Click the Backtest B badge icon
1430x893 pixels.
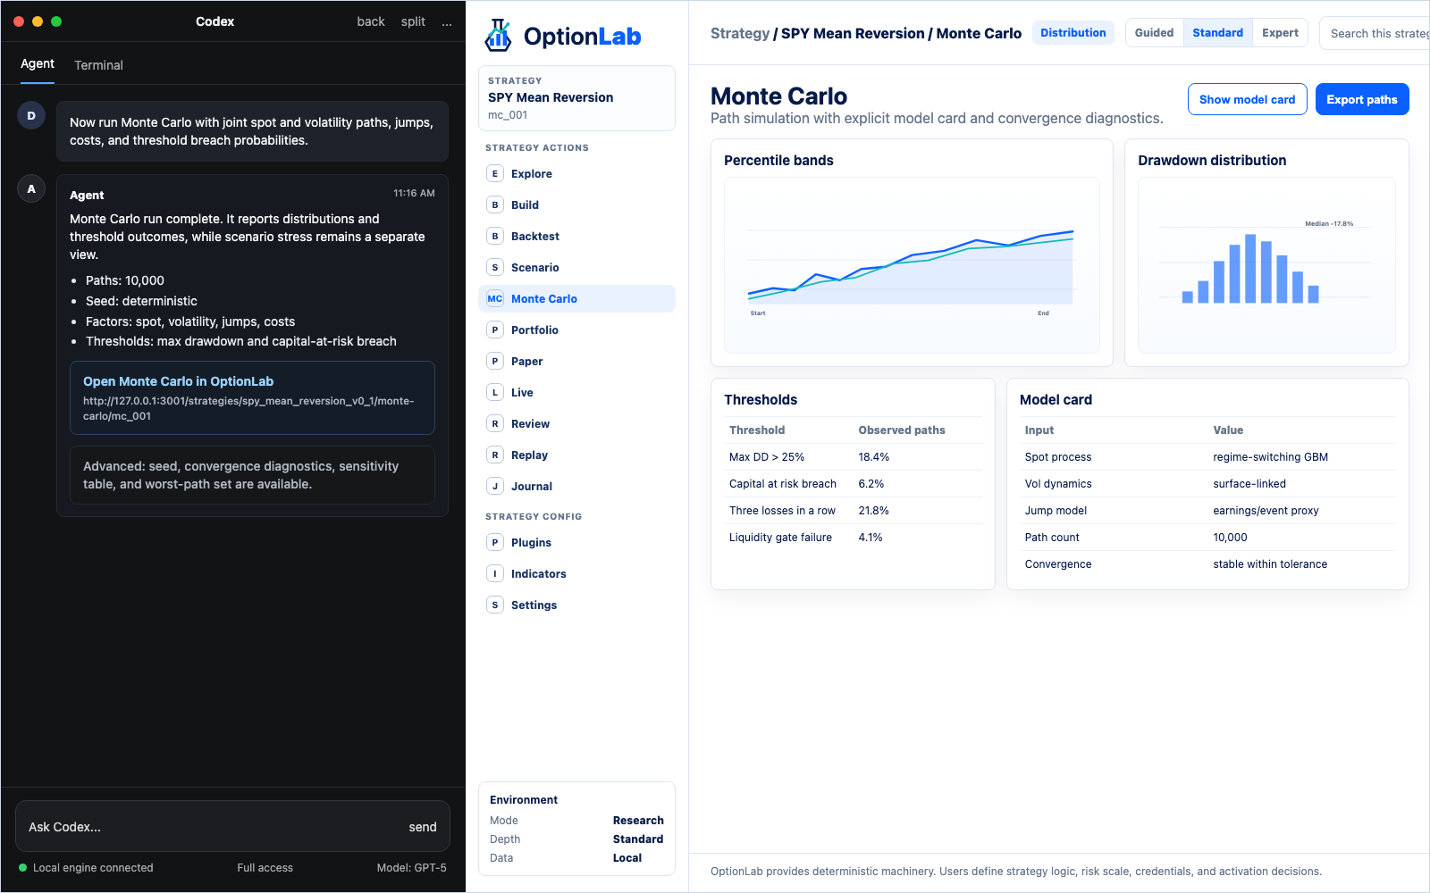click(495, 237)
